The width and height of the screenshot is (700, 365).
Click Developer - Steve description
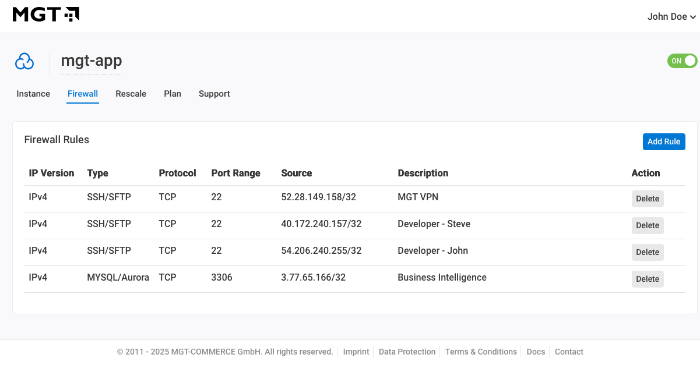tap(434, 224)
